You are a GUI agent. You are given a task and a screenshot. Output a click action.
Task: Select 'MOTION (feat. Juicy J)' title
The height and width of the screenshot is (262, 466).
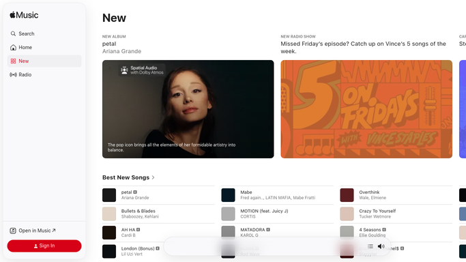pos(264,211)
